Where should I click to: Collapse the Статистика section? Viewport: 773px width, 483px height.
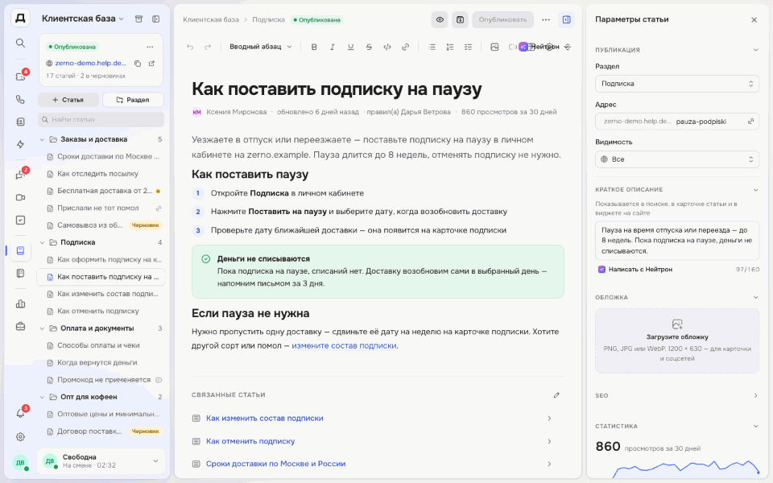[x=755, y=427]
